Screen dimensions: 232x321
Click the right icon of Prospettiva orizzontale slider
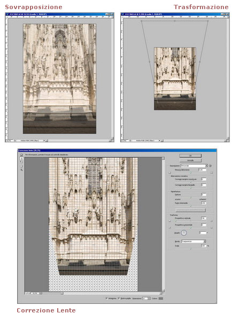(x=212, y=228)
